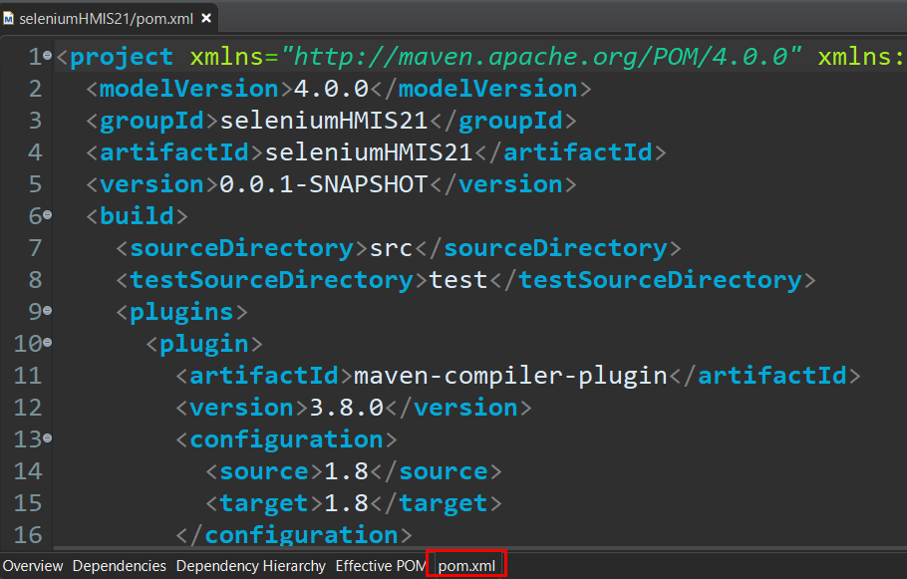Collapse the project element at line 1

(x=47, y=57)
